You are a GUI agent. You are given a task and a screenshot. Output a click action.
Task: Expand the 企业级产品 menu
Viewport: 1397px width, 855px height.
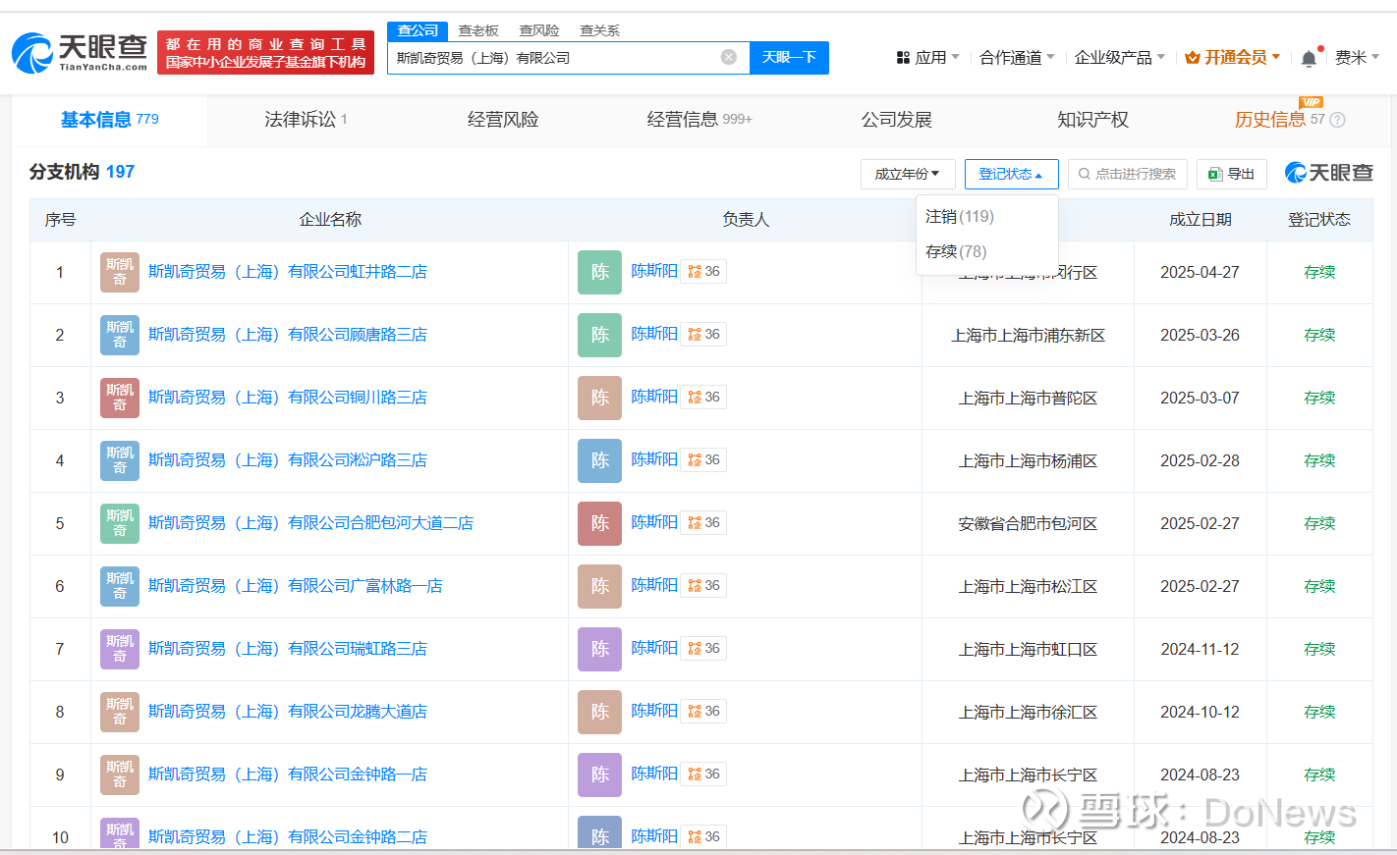(1120, 58)
